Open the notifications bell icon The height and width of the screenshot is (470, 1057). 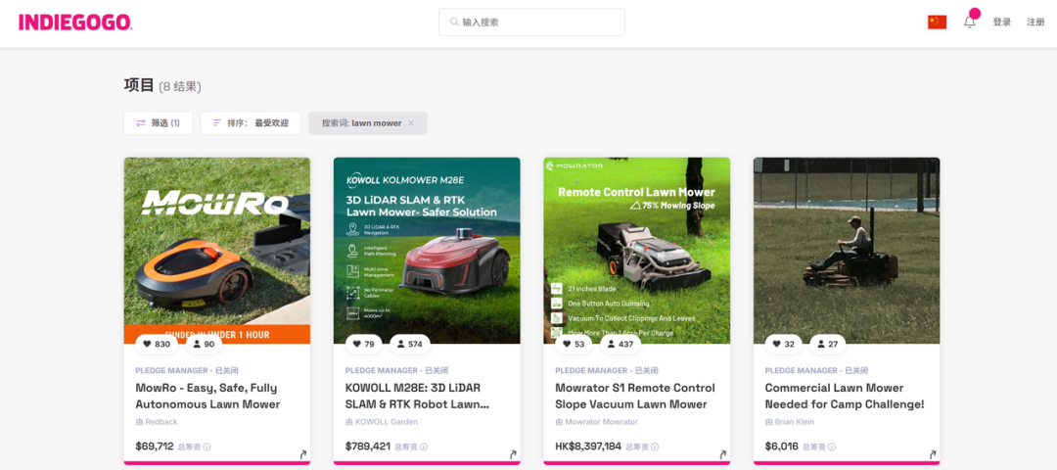[969, 23]
